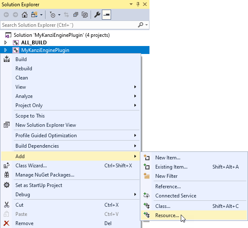The width and height of the screenshot is (248, 228).
Task: Click the Existing Item icon
Action: [x=147, y=167]
